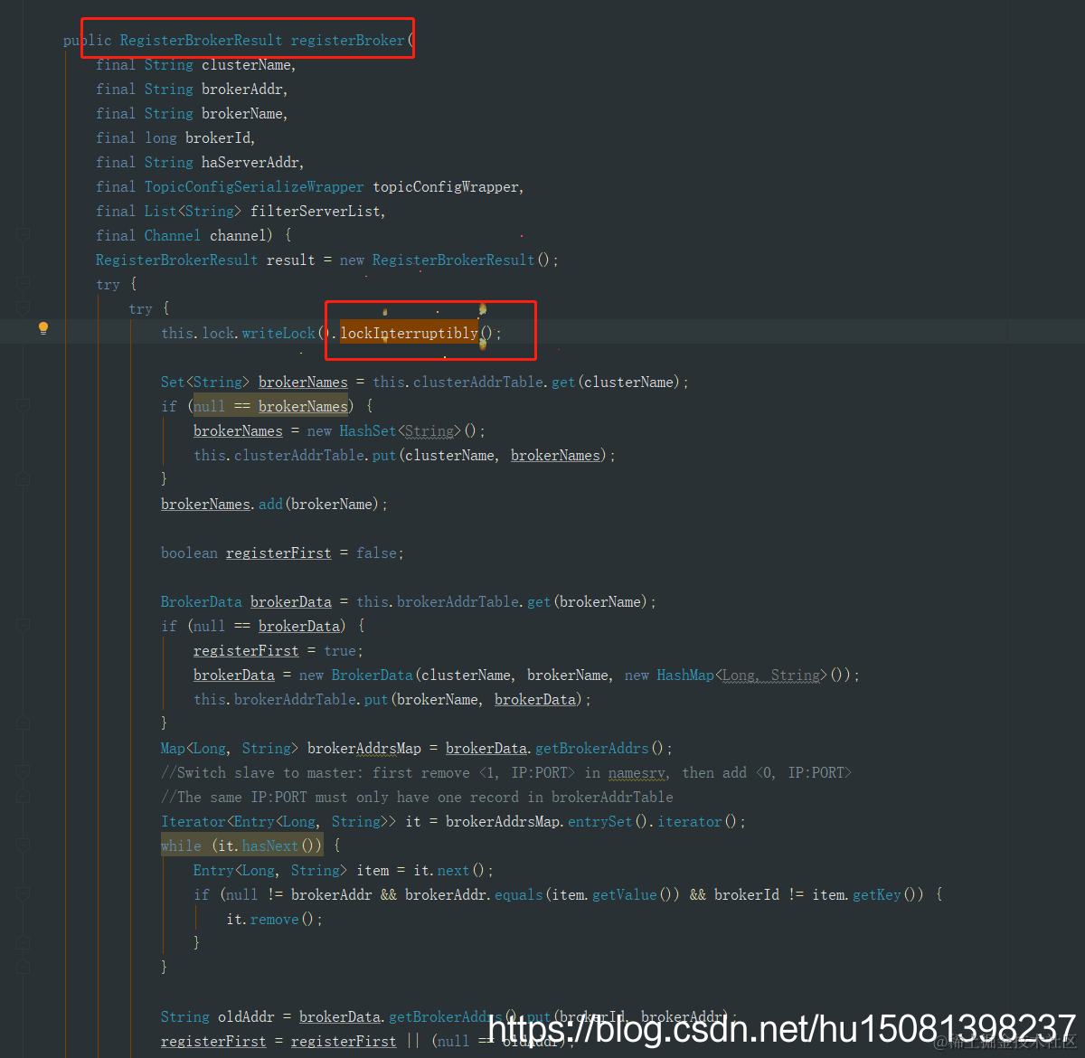Click fold end marker above 'Map<Long, String>' line

(x=24, y=723)
